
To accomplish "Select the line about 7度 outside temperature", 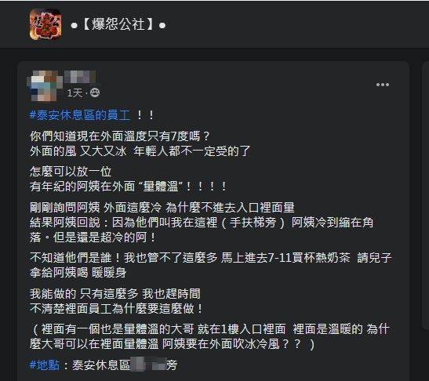I will pos(119,136).
